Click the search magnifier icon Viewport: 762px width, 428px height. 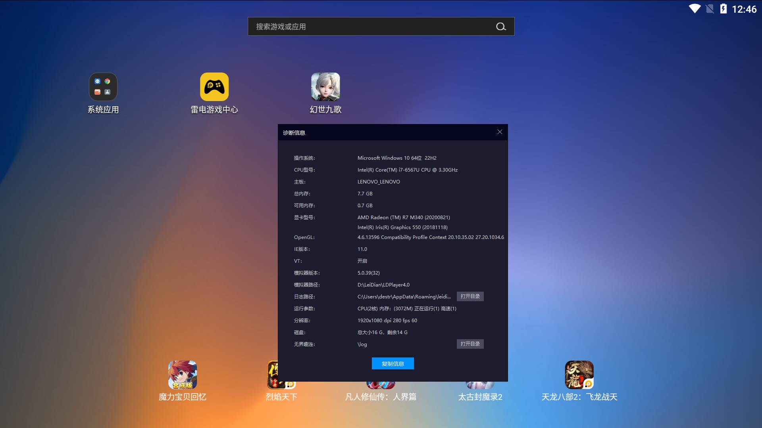501,27
